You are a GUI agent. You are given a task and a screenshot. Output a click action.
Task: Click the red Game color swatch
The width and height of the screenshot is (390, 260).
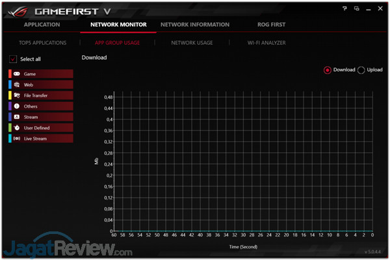(10, 74)
